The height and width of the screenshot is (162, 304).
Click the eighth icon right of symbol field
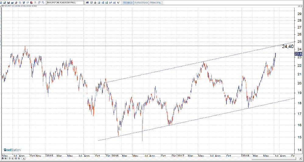click(114, 2)
